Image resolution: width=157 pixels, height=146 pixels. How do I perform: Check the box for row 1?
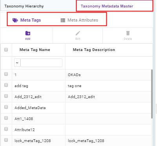(x=6, y=74)
